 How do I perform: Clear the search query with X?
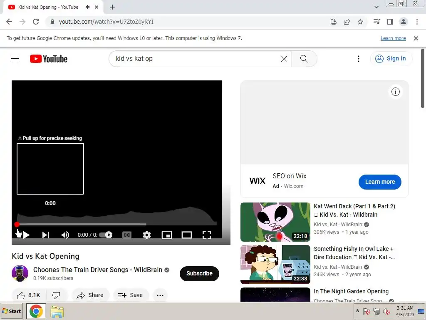click(284, 58)
